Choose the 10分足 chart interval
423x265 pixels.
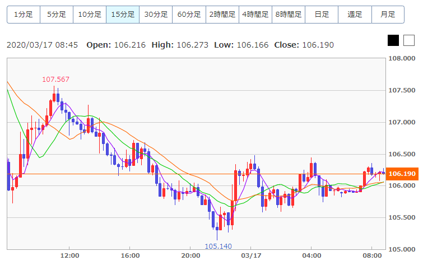[x=90, y=15]
